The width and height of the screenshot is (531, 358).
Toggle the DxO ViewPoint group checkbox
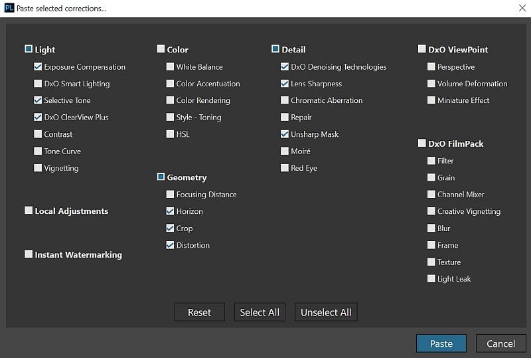[x=422, y=49]
